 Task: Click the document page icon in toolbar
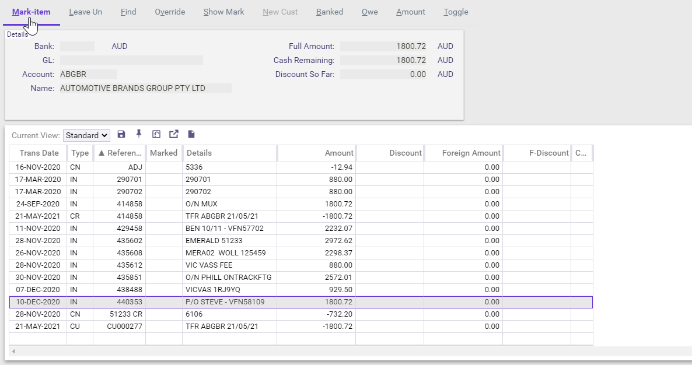[x=191, y=134]
